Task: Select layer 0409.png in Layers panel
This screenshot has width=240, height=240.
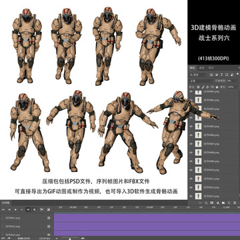Action: coord(214,161)
